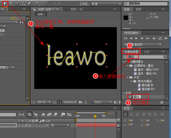
Task: Click the current time 0:00:03:10 display
Action: point(70,102)
